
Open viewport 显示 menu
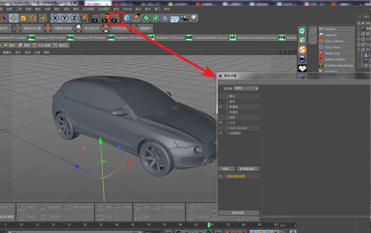18,53
